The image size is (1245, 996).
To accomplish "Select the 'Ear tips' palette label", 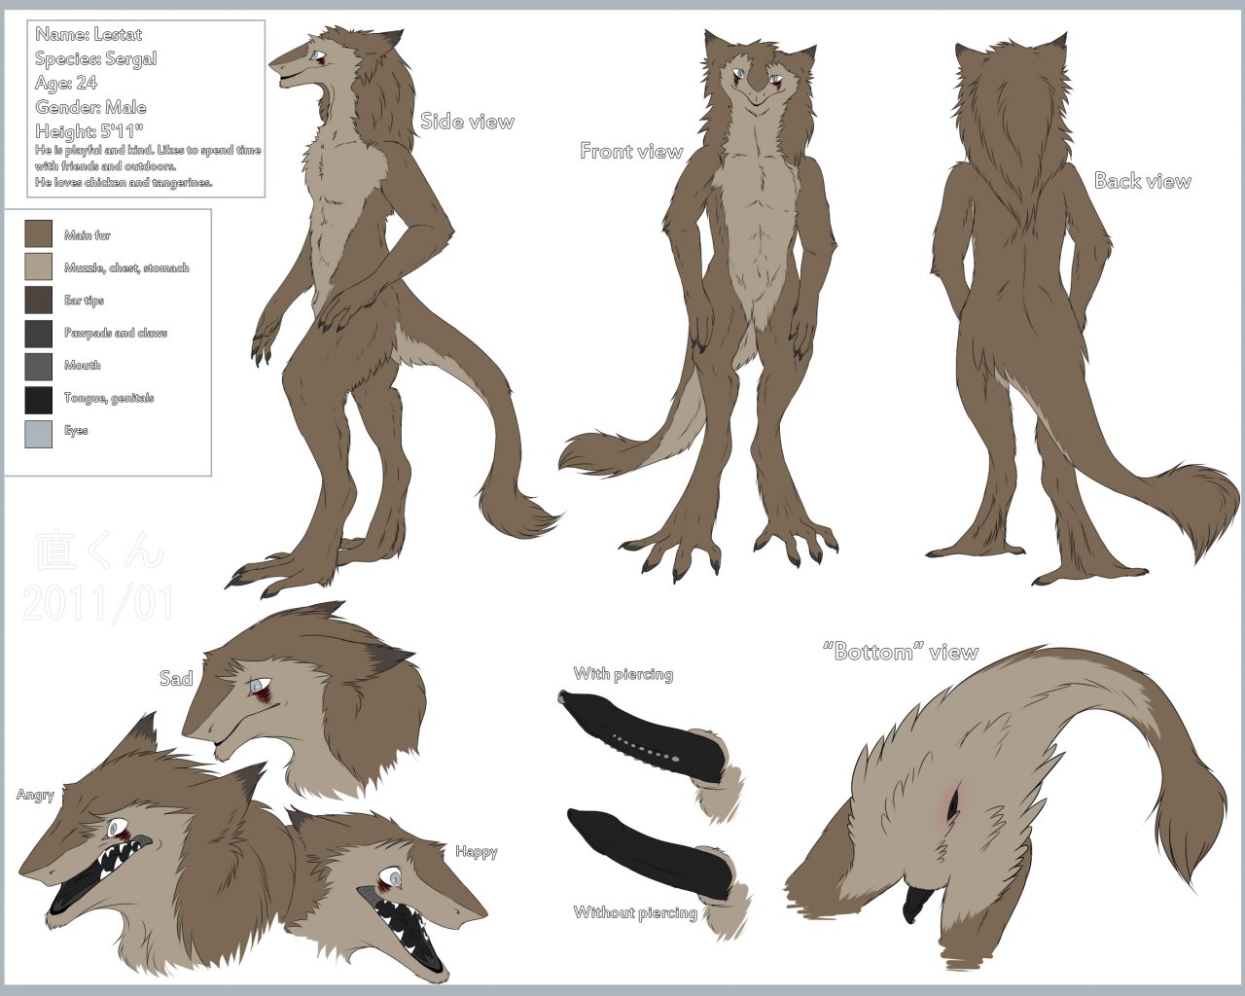I will 84,301.
